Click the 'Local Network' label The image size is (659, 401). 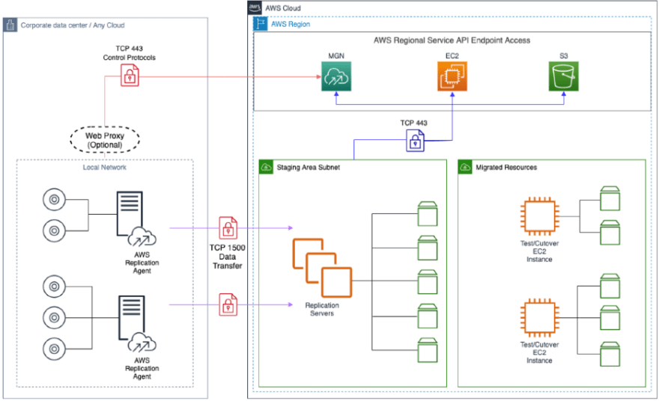pos(104,167)
